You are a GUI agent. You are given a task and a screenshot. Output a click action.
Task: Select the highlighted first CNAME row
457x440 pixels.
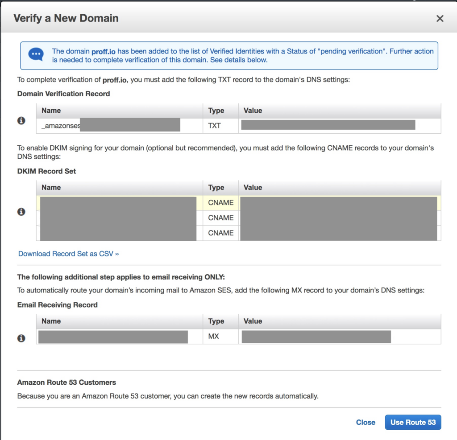point(238,203)
